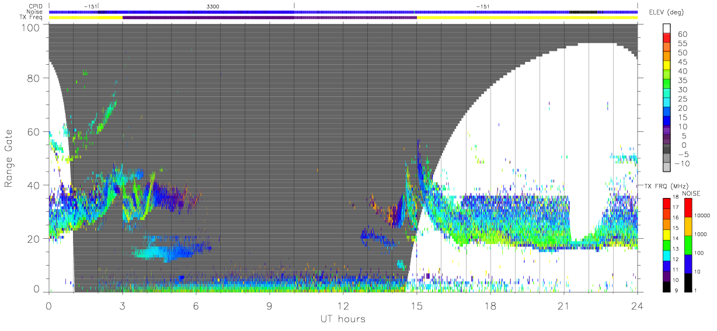Click the NOISE legend value '1000'

point(700,234)
